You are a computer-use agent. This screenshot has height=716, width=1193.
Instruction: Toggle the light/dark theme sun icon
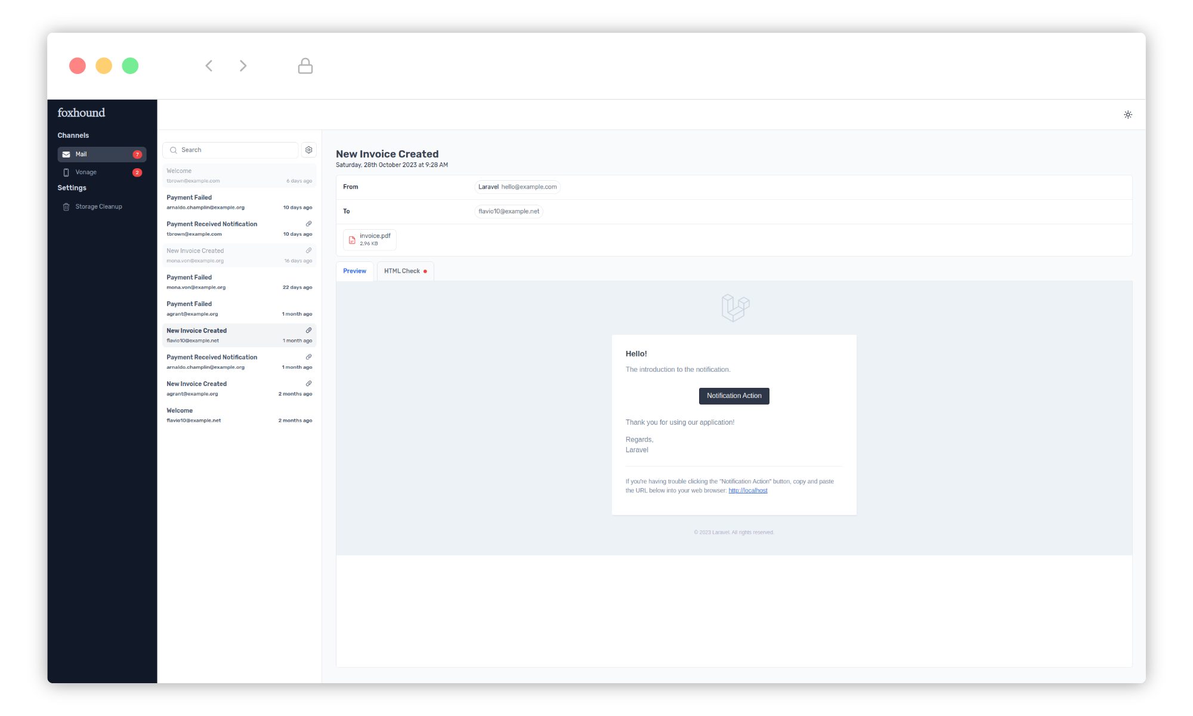1127,115
